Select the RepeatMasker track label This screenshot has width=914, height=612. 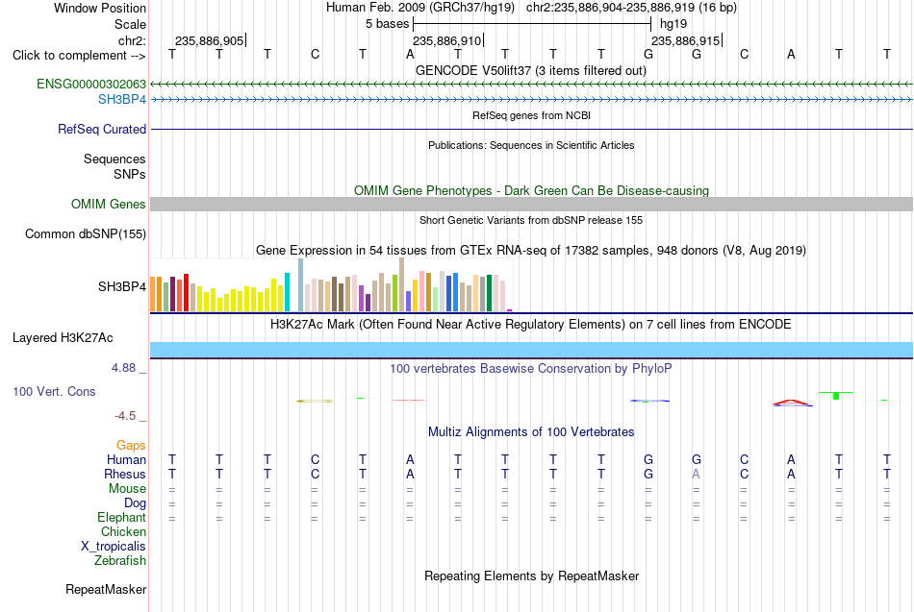tap(106, 589)
